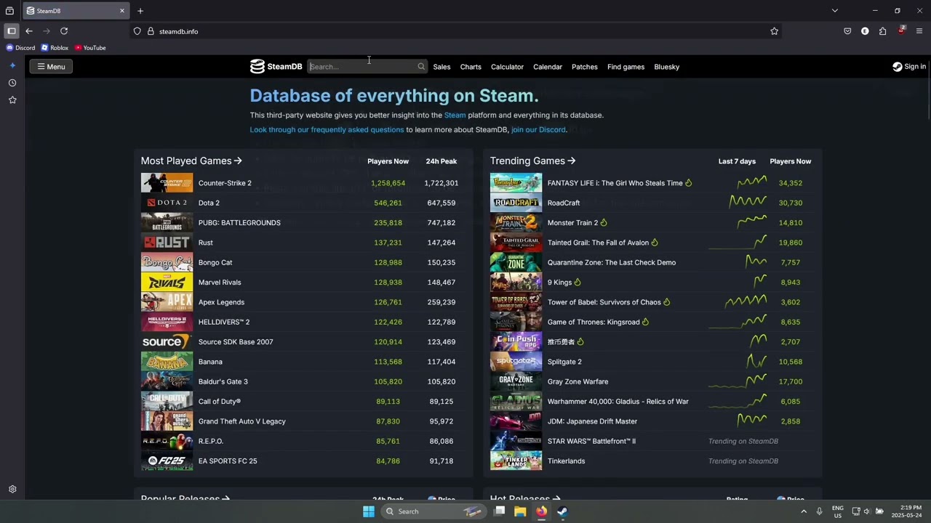Toggle the sidebar with the sidebar button
Image resolution: width=931 pixels, height=523 pixels.
pyautogui.click(x=12, y=31)
